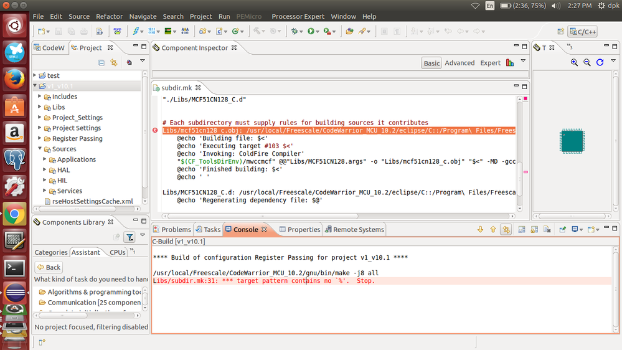Expand the test project
Screen dimensions: 622x350
click(x=35, y=75)
